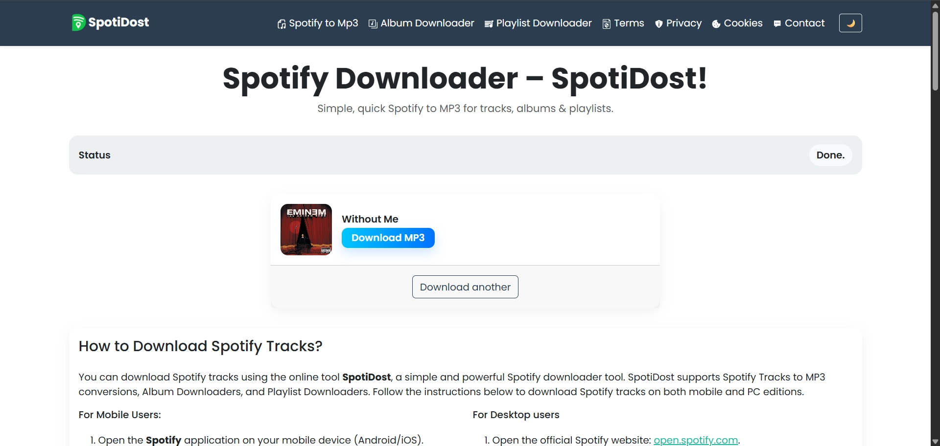Click the Eminem album cover thumbnail
The image size is (940, 446).
coord(306,229)
